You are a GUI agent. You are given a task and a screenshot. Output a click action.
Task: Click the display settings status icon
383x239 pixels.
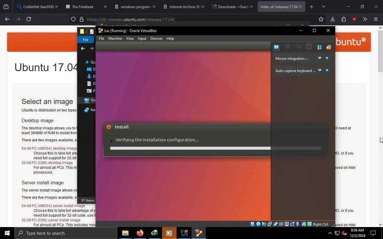(x=287, y=224)
